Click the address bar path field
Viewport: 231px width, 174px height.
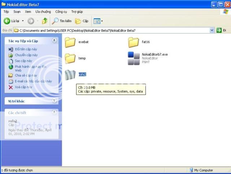pyautogui.click(x=108, y=31)
